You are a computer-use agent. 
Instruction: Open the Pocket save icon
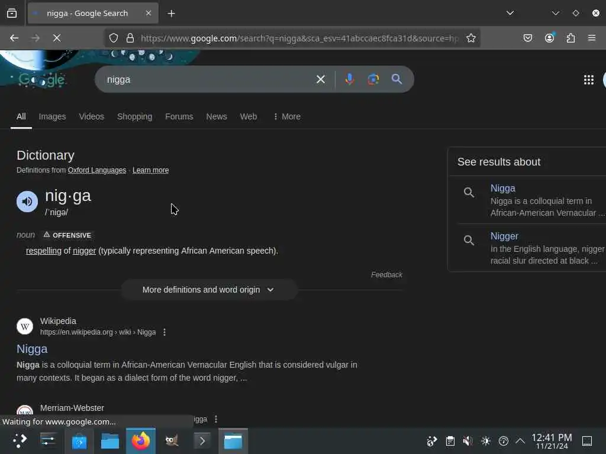click(x=527, y=38)
